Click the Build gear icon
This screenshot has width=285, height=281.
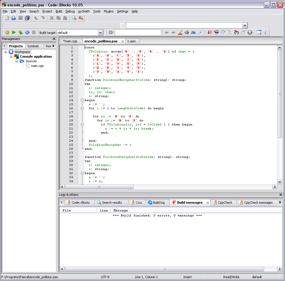(7, 33)
